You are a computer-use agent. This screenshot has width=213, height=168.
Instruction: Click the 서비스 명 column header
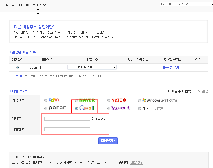(46, 60)
